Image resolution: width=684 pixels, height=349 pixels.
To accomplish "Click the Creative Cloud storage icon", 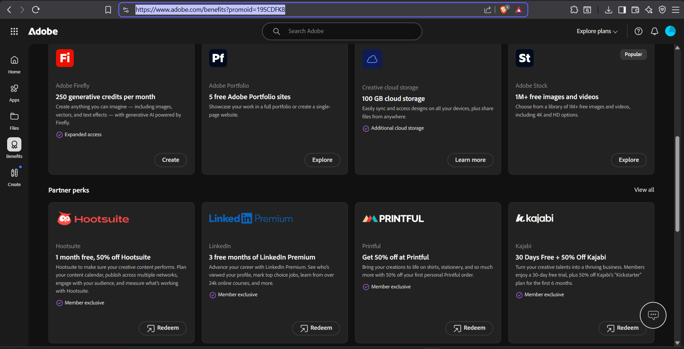I will coord(372,59).
